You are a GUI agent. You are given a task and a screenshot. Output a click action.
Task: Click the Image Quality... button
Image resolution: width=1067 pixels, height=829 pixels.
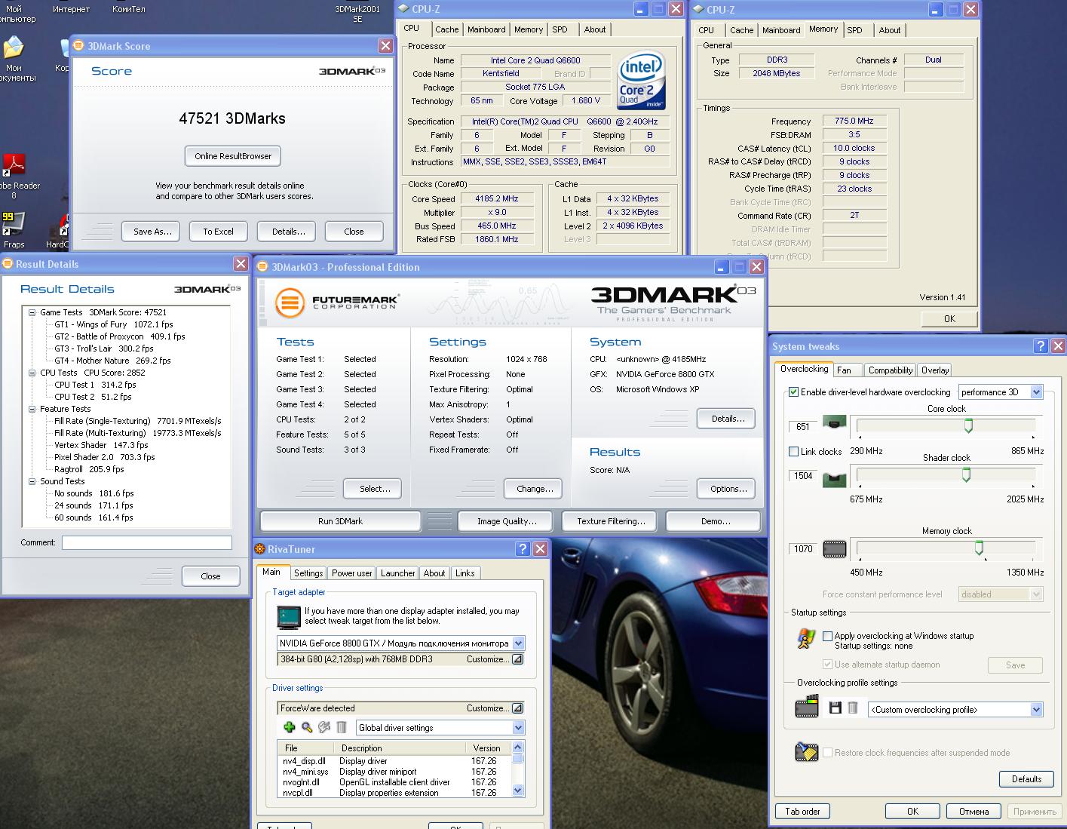507,521
